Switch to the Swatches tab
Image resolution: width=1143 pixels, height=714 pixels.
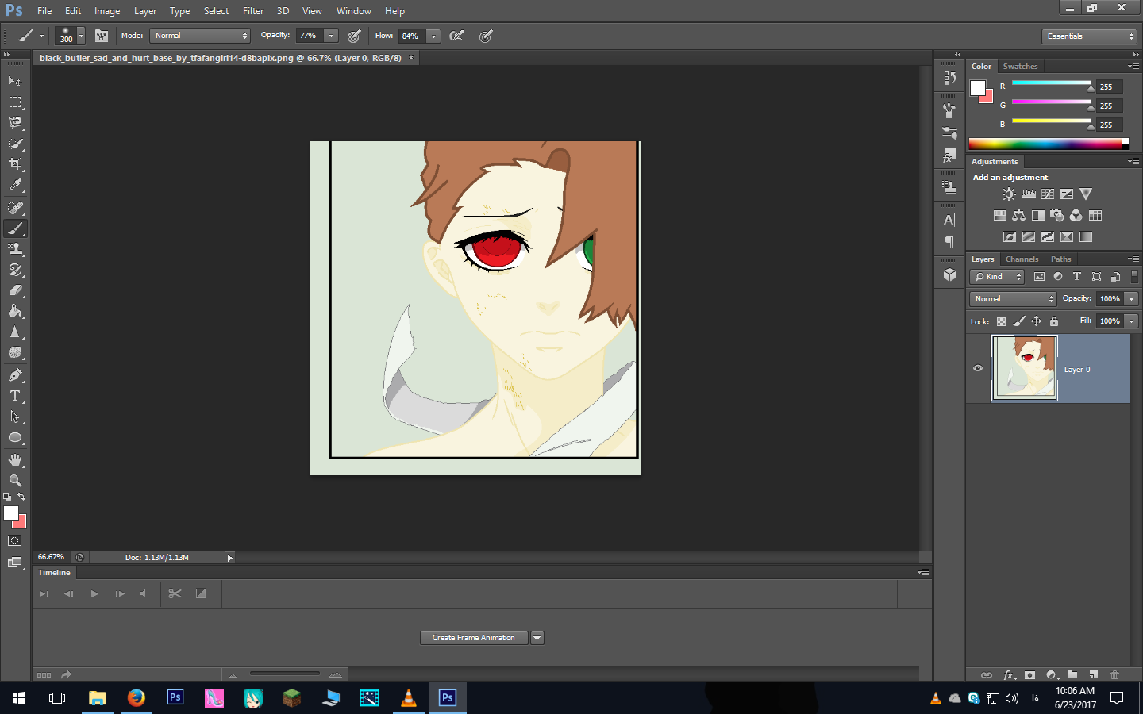pos(1020,67)
